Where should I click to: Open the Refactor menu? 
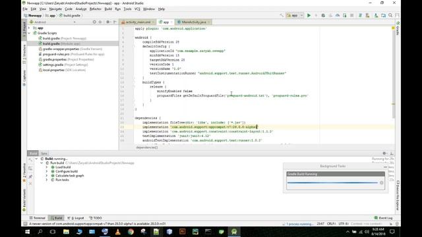pos(95,9)
